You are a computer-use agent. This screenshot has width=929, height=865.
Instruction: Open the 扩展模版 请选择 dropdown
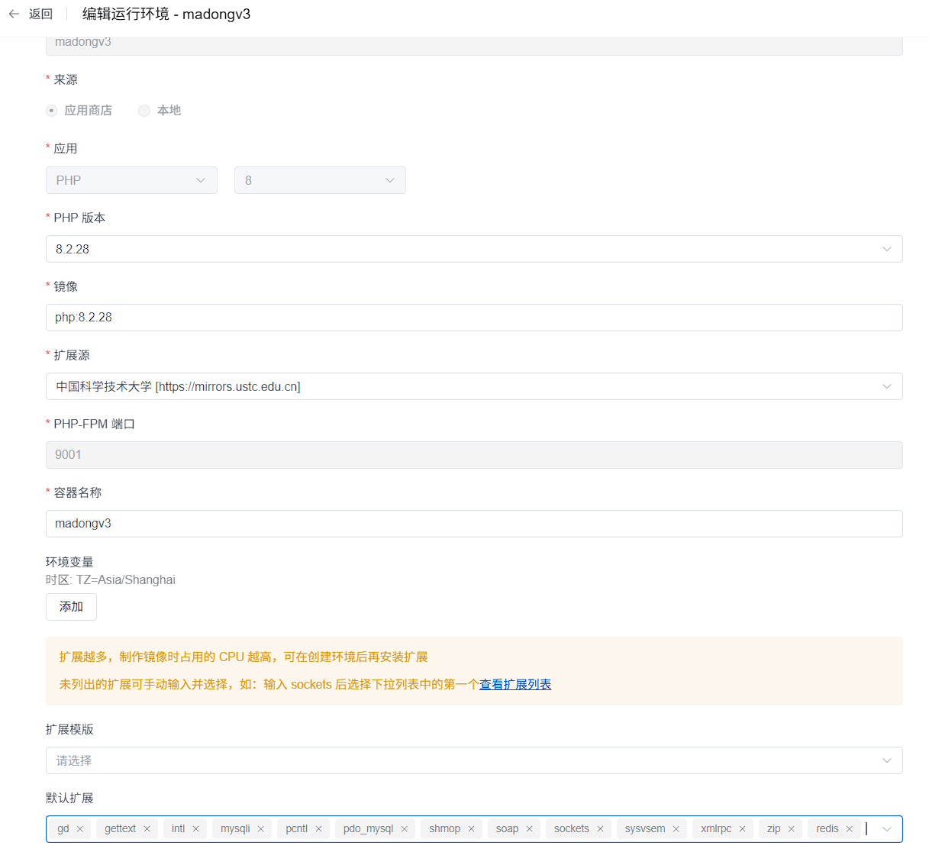pos(473,760)
